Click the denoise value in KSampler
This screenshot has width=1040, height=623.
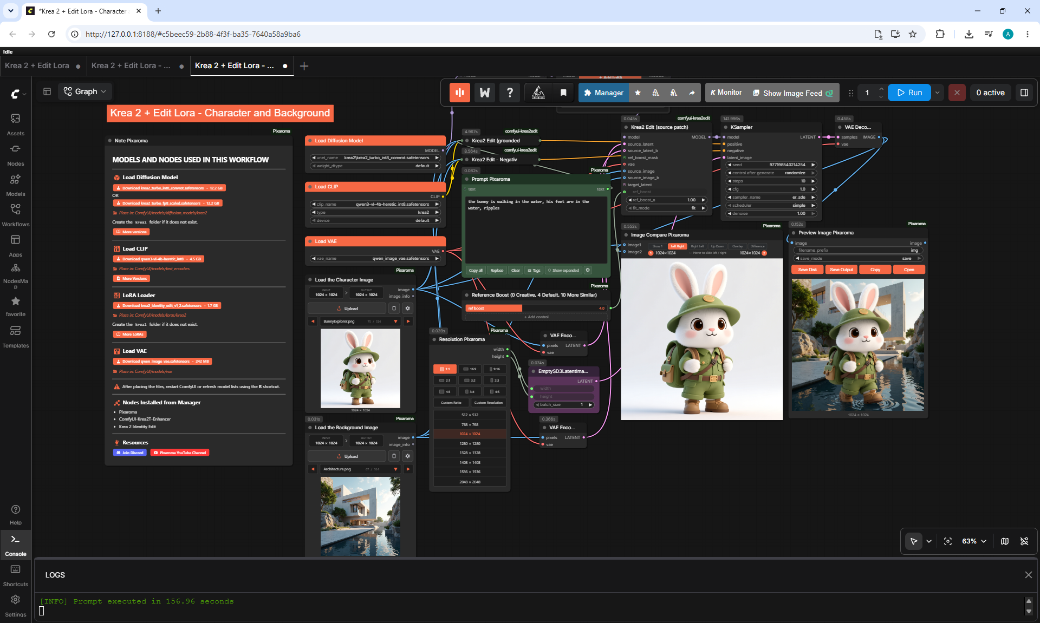(771, 214)
